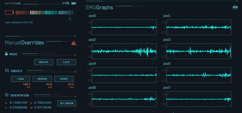The image size is (242, 113).
Task: Click the EMGGraphs heading
Action: pos(100,7)
